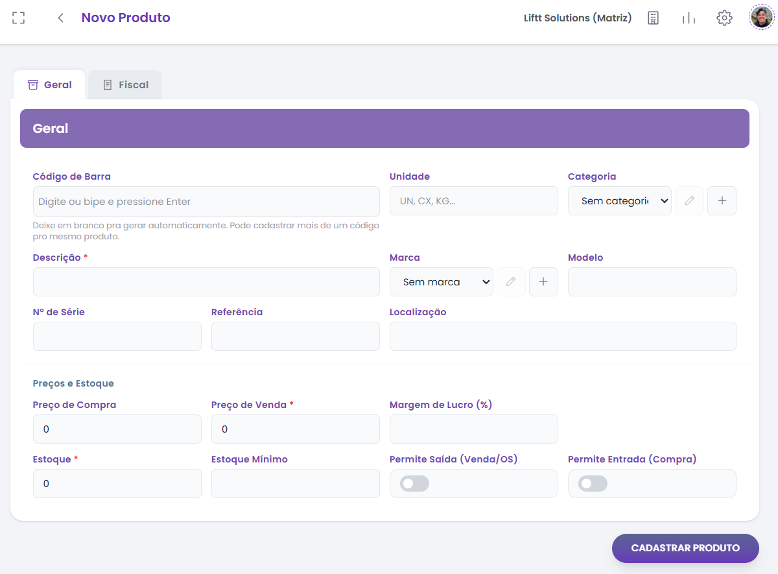Click the Novo Produto page title
Screen dimensions: 778x574
tap(126, 18)
